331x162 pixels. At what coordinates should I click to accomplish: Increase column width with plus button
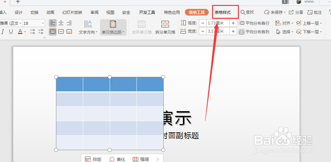pos(233,32)
